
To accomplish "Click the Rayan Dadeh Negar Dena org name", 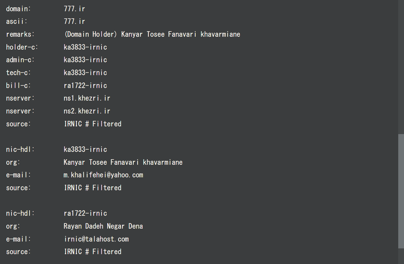I will click(x=103, y=226).
